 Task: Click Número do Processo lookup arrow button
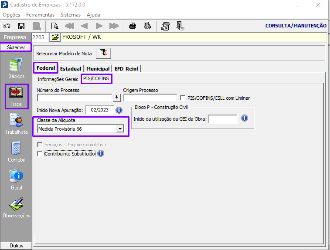pyautogui.click(x=116, y=98)
